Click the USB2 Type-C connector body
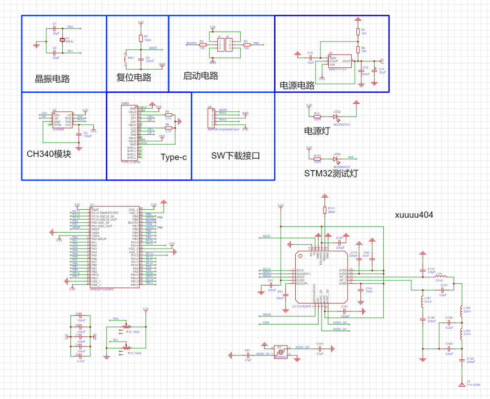Screen dimensions: 490x399 [x=129, y=134]
